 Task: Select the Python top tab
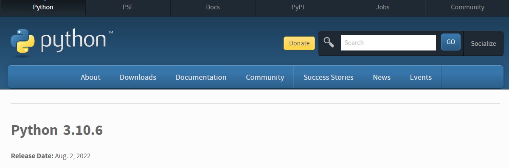(43, 7)
